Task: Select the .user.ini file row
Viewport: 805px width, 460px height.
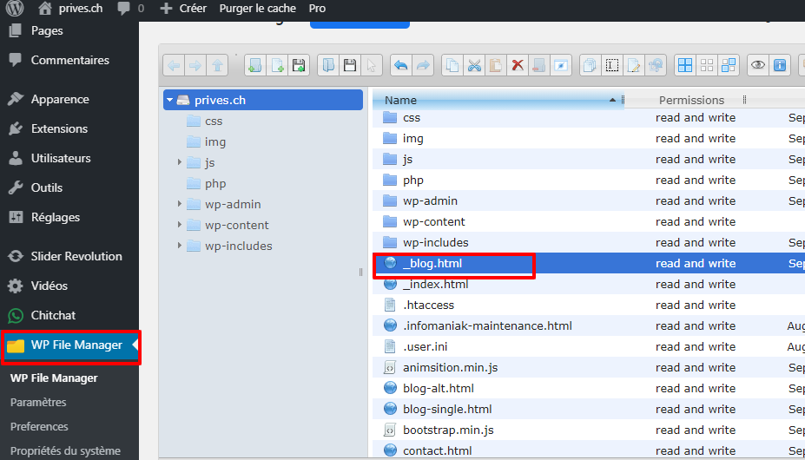Action: pyautogui.click(x=589, y=346)
